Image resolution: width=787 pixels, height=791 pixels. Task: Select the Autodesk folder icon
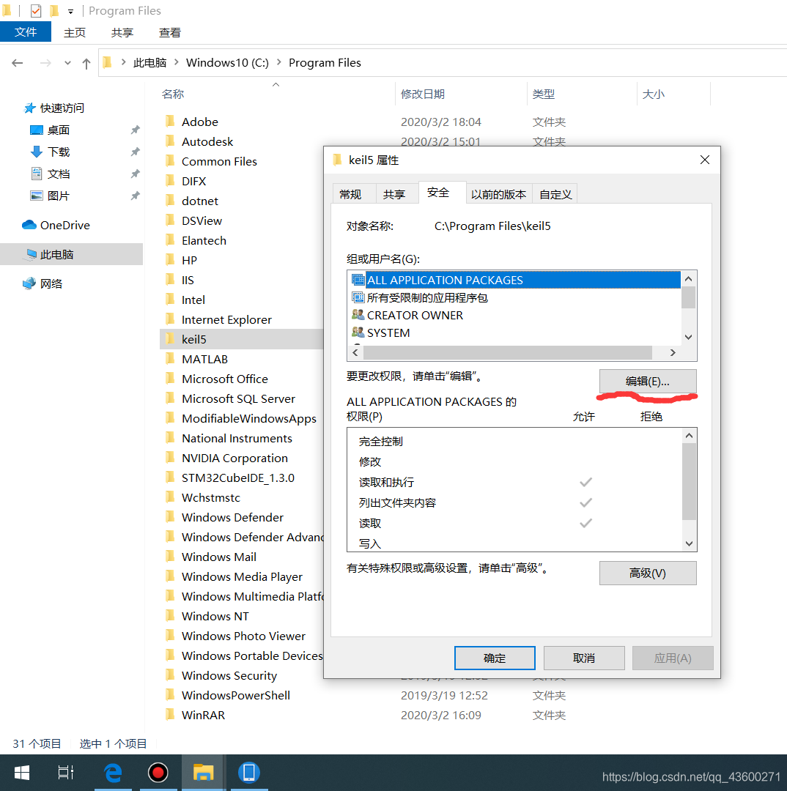tap(170, 141)
